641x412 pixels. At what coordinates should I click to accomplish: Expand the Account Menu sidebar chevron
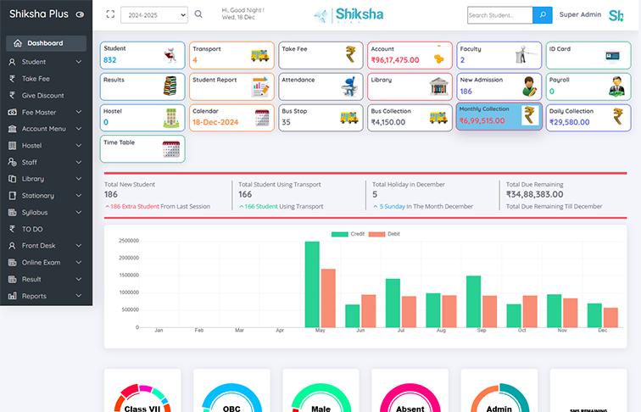79,129
